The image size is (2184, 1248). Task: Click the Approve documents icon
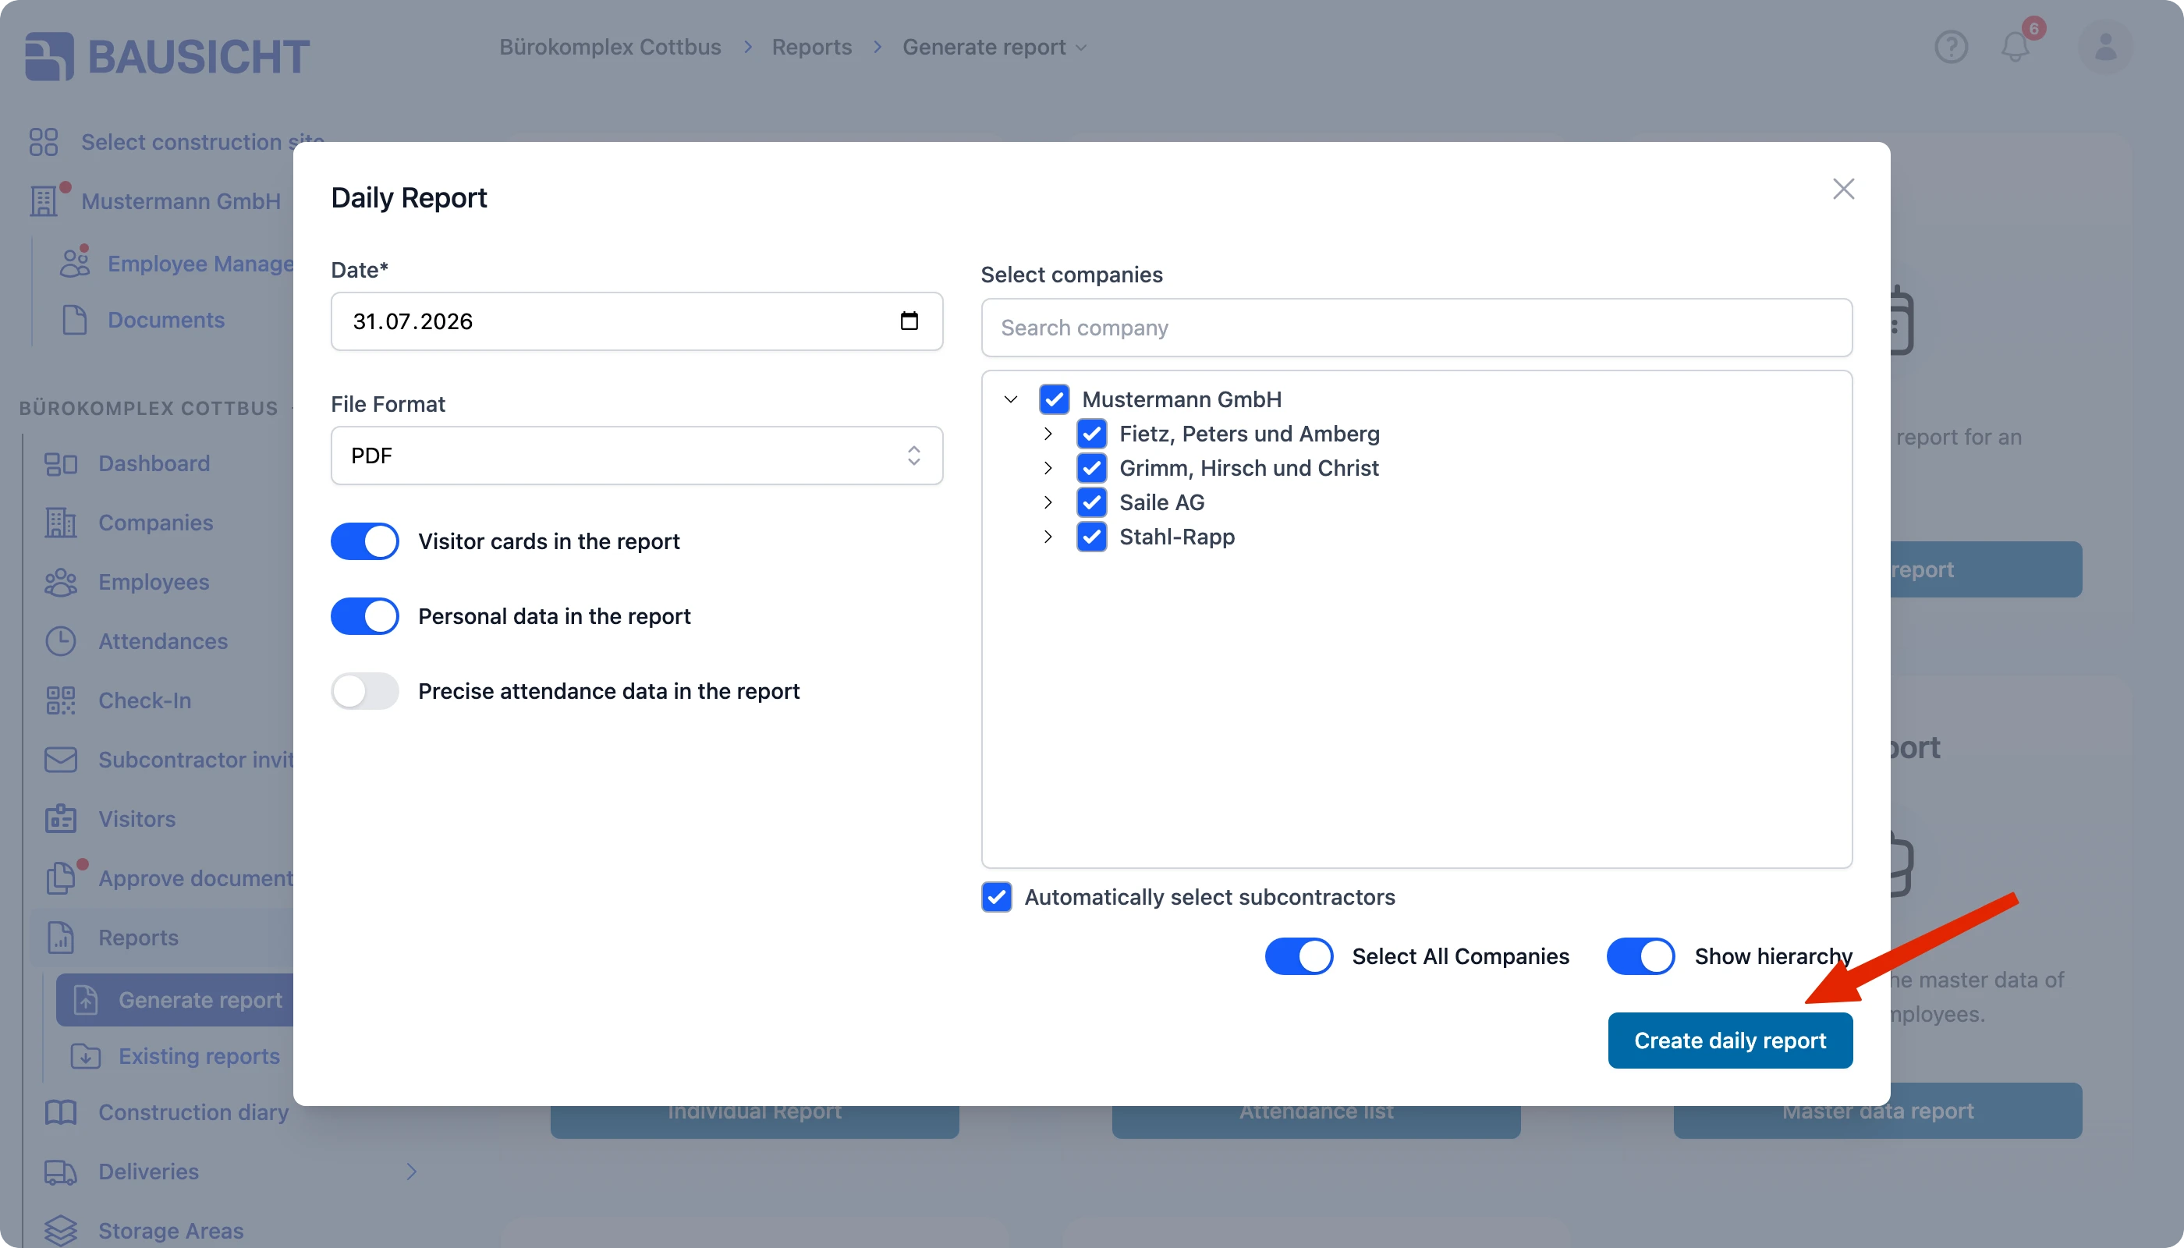coord(61,877)
